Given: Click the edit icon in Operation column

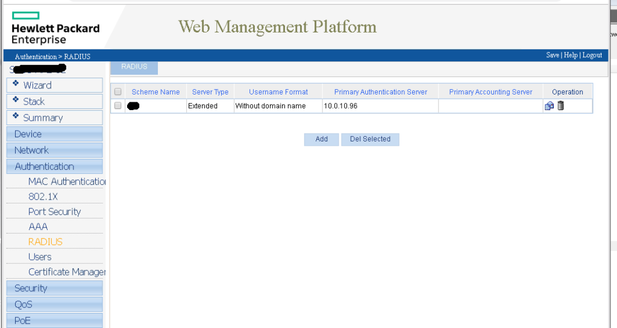Looking at the screenshot, I should coord(549,106).
